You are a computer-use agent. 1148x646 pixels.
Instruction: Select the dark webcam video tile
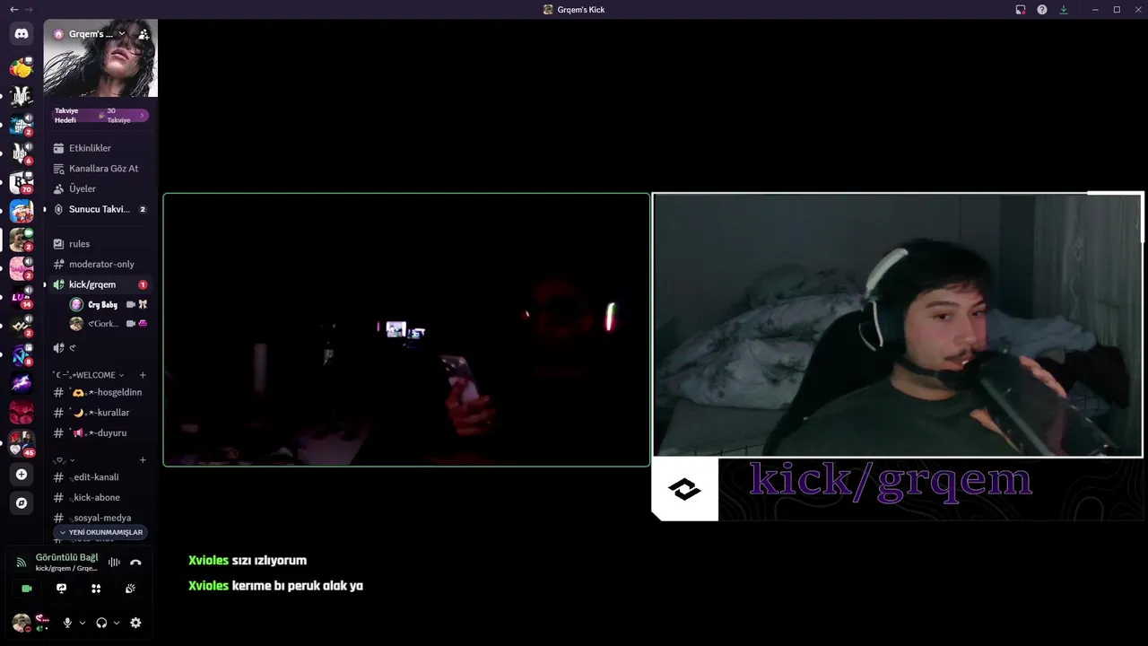[406, 329]
